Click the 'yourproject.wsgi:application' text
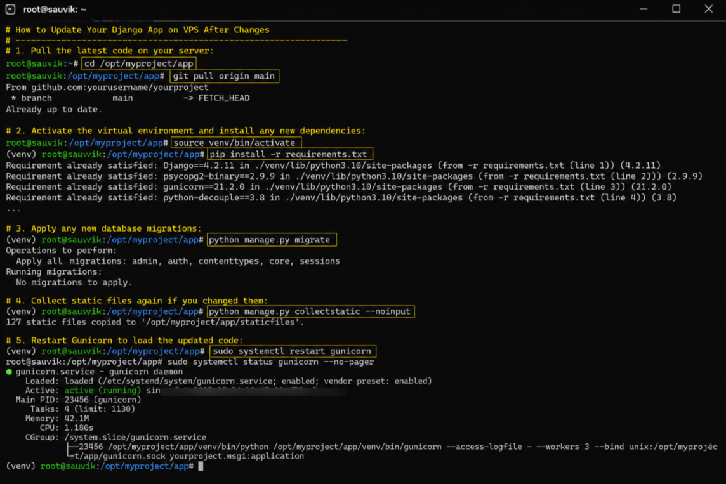Screen dimensions: 726x484 pyautogui.click(x=237, y=456)
